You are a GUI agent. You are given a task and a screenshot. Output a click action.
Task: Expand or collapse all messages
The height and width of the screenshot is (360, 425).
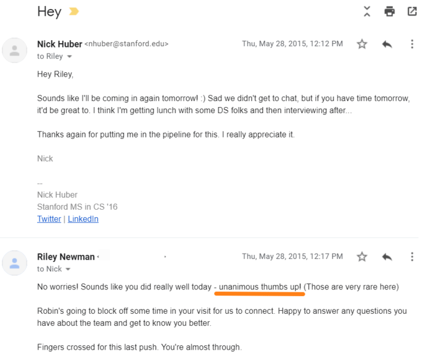click(x=367, y=11)
